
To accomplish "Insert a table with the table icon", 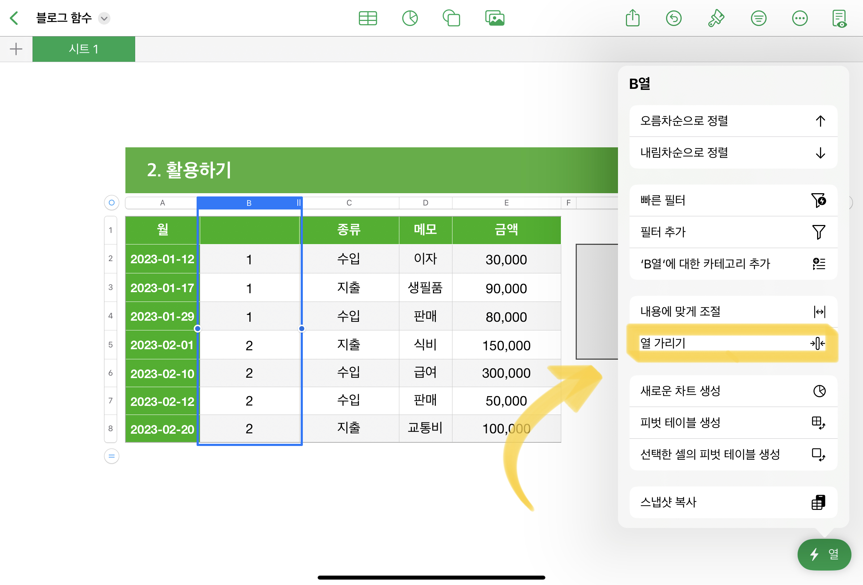I will [368, 18].
